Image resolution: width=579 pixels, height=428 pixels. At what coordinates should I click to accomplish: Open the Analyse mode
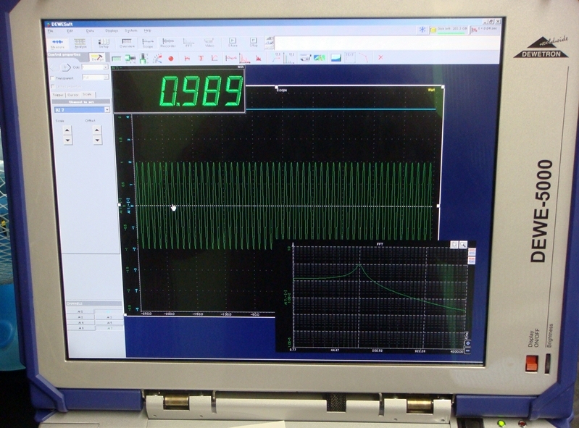[80, 43]
